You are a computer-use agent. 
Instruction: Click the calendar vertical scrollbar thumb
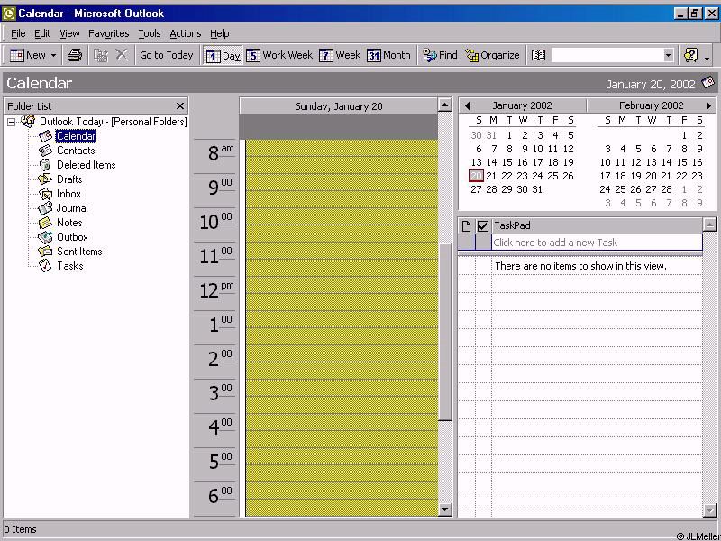(444, 330)
